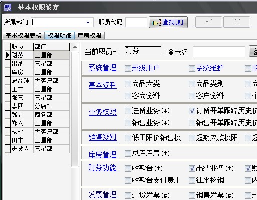The width and height of the screenshot is (257, 200).
Task: Click the 商务部 department cell
Action: pos(51,115)
